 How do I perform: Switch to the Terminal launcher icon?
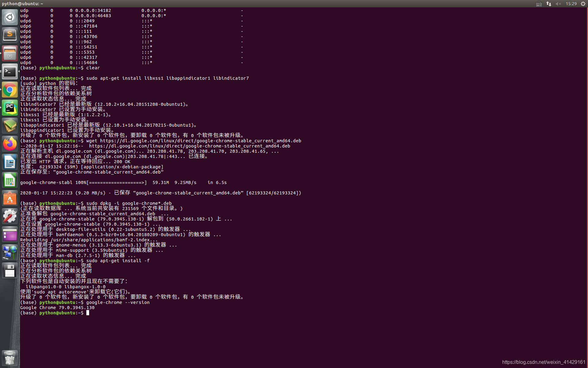tap(10, 72)
